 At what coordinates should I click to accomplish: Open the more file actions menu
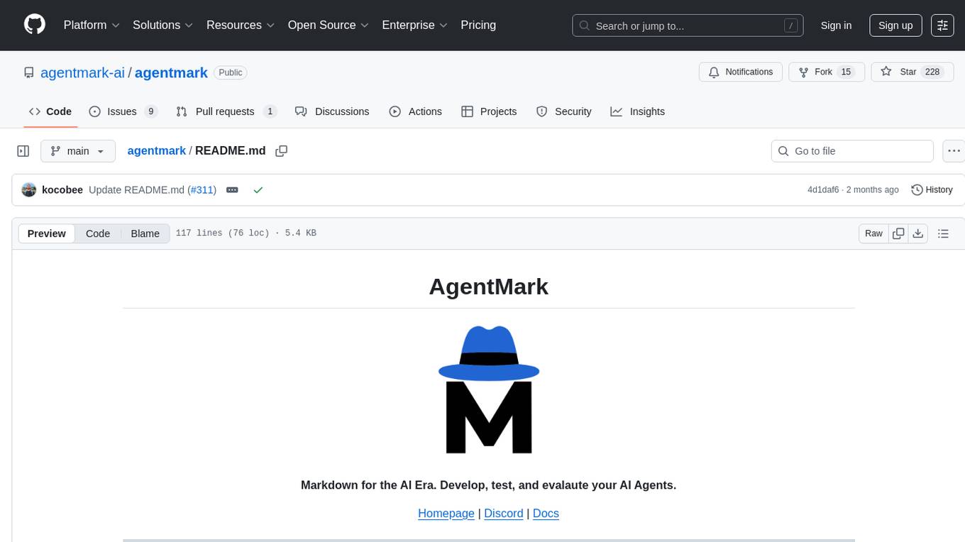954,151
